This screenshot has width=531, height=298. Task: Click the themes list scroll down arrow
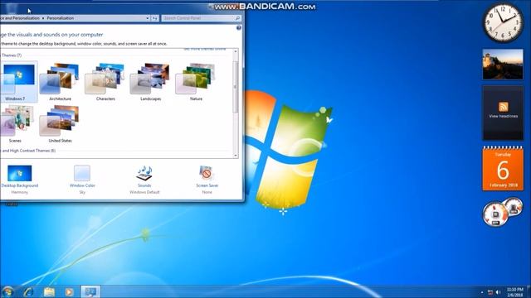point(236,155)
